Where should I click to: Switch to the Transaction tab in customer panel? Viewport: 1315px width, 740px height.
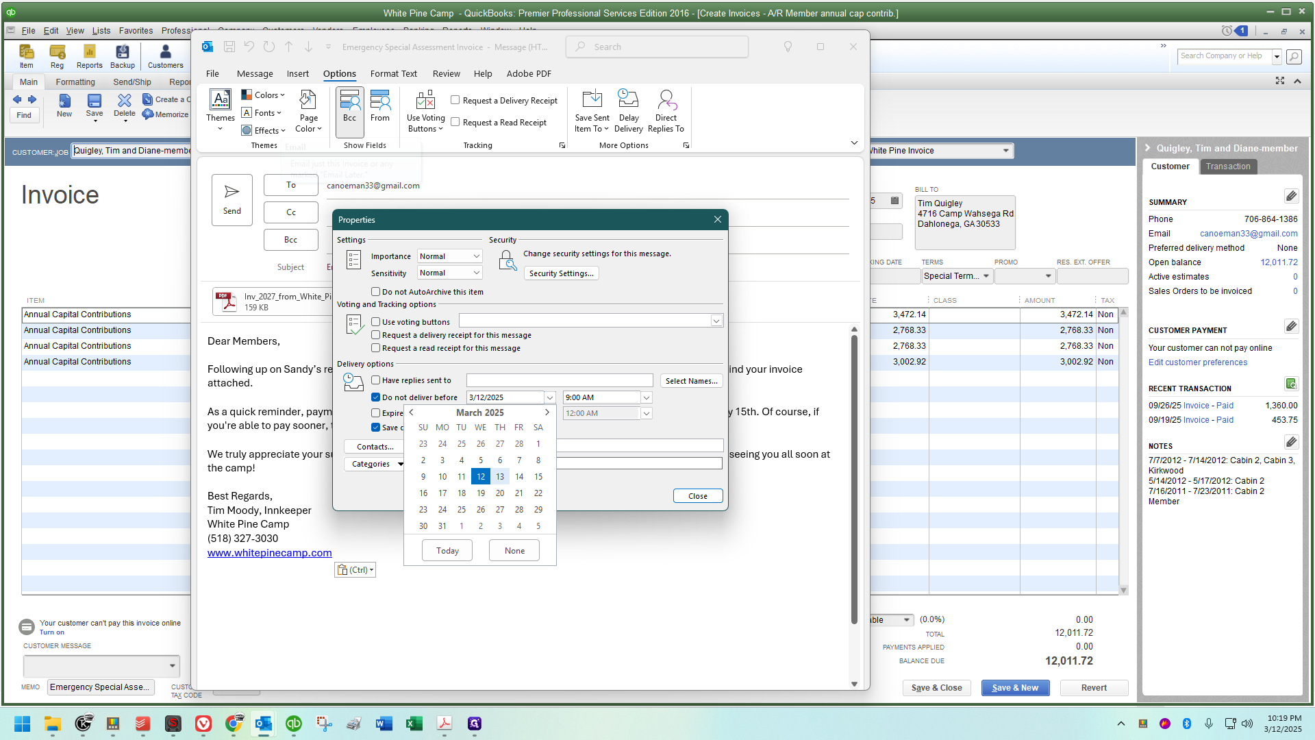(1227, 166)
